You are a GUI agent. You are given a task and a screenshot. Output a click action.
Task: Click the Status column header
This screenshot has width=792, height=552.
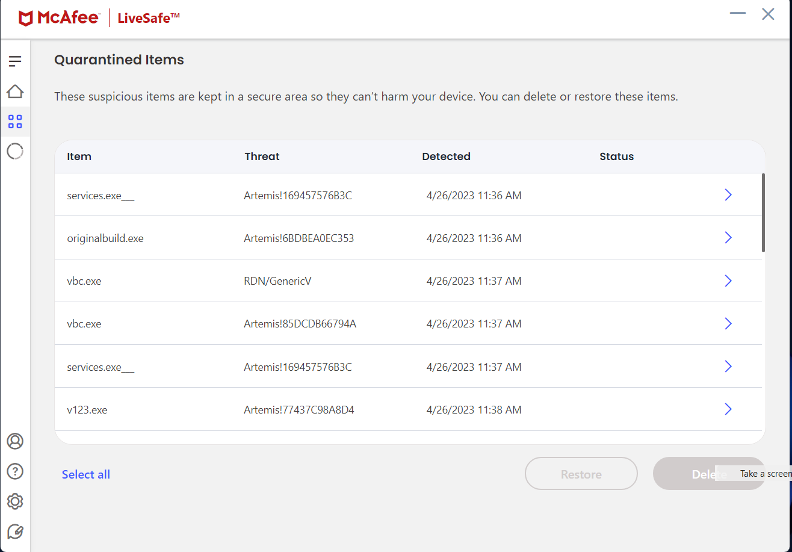click(617, 157)
